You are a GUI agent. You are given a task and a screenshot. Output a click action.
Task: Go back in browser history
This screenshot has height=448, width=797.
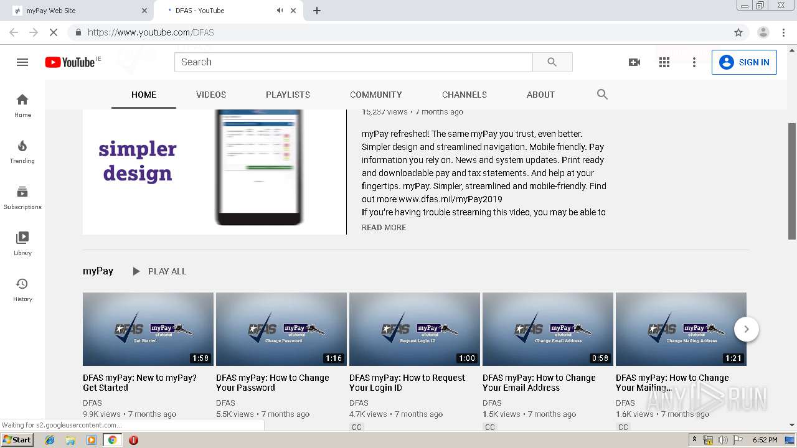click(14, 32)
